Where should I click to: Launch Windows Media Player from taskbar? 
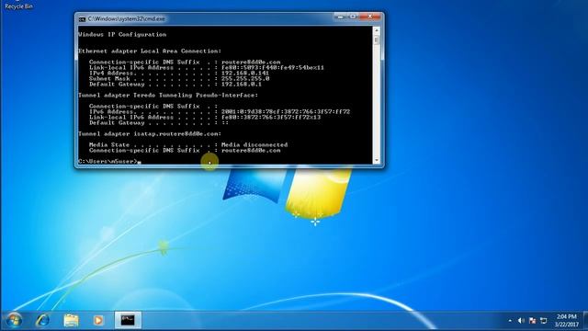tap(98, 320)
